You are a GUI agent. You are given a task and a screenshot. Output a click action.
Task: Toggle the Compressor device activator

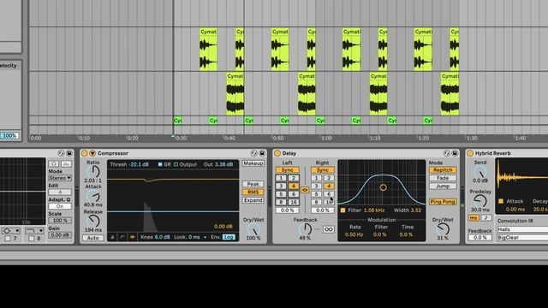pos(84,153)
